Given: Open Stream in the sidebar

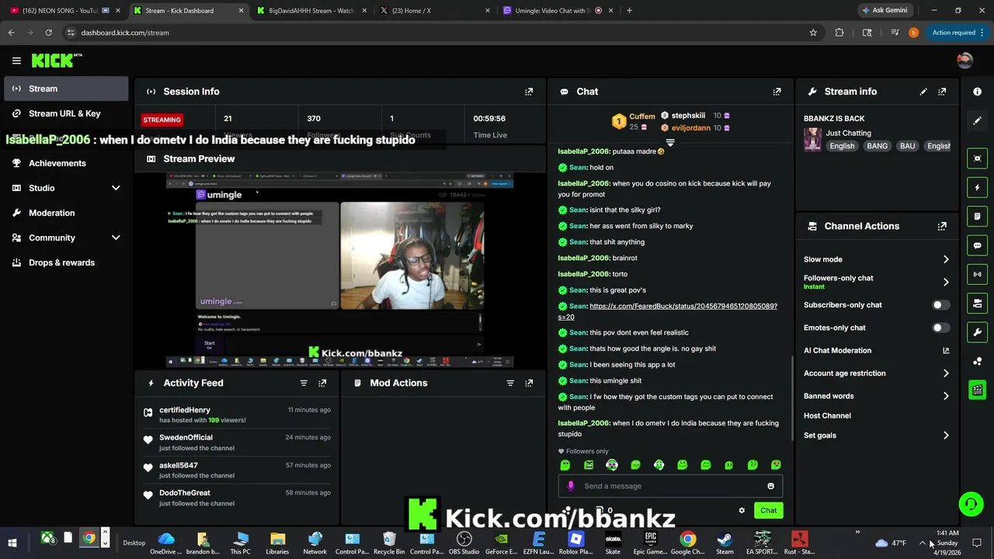Looking at the screenshot, I should (x=65, y=89).
